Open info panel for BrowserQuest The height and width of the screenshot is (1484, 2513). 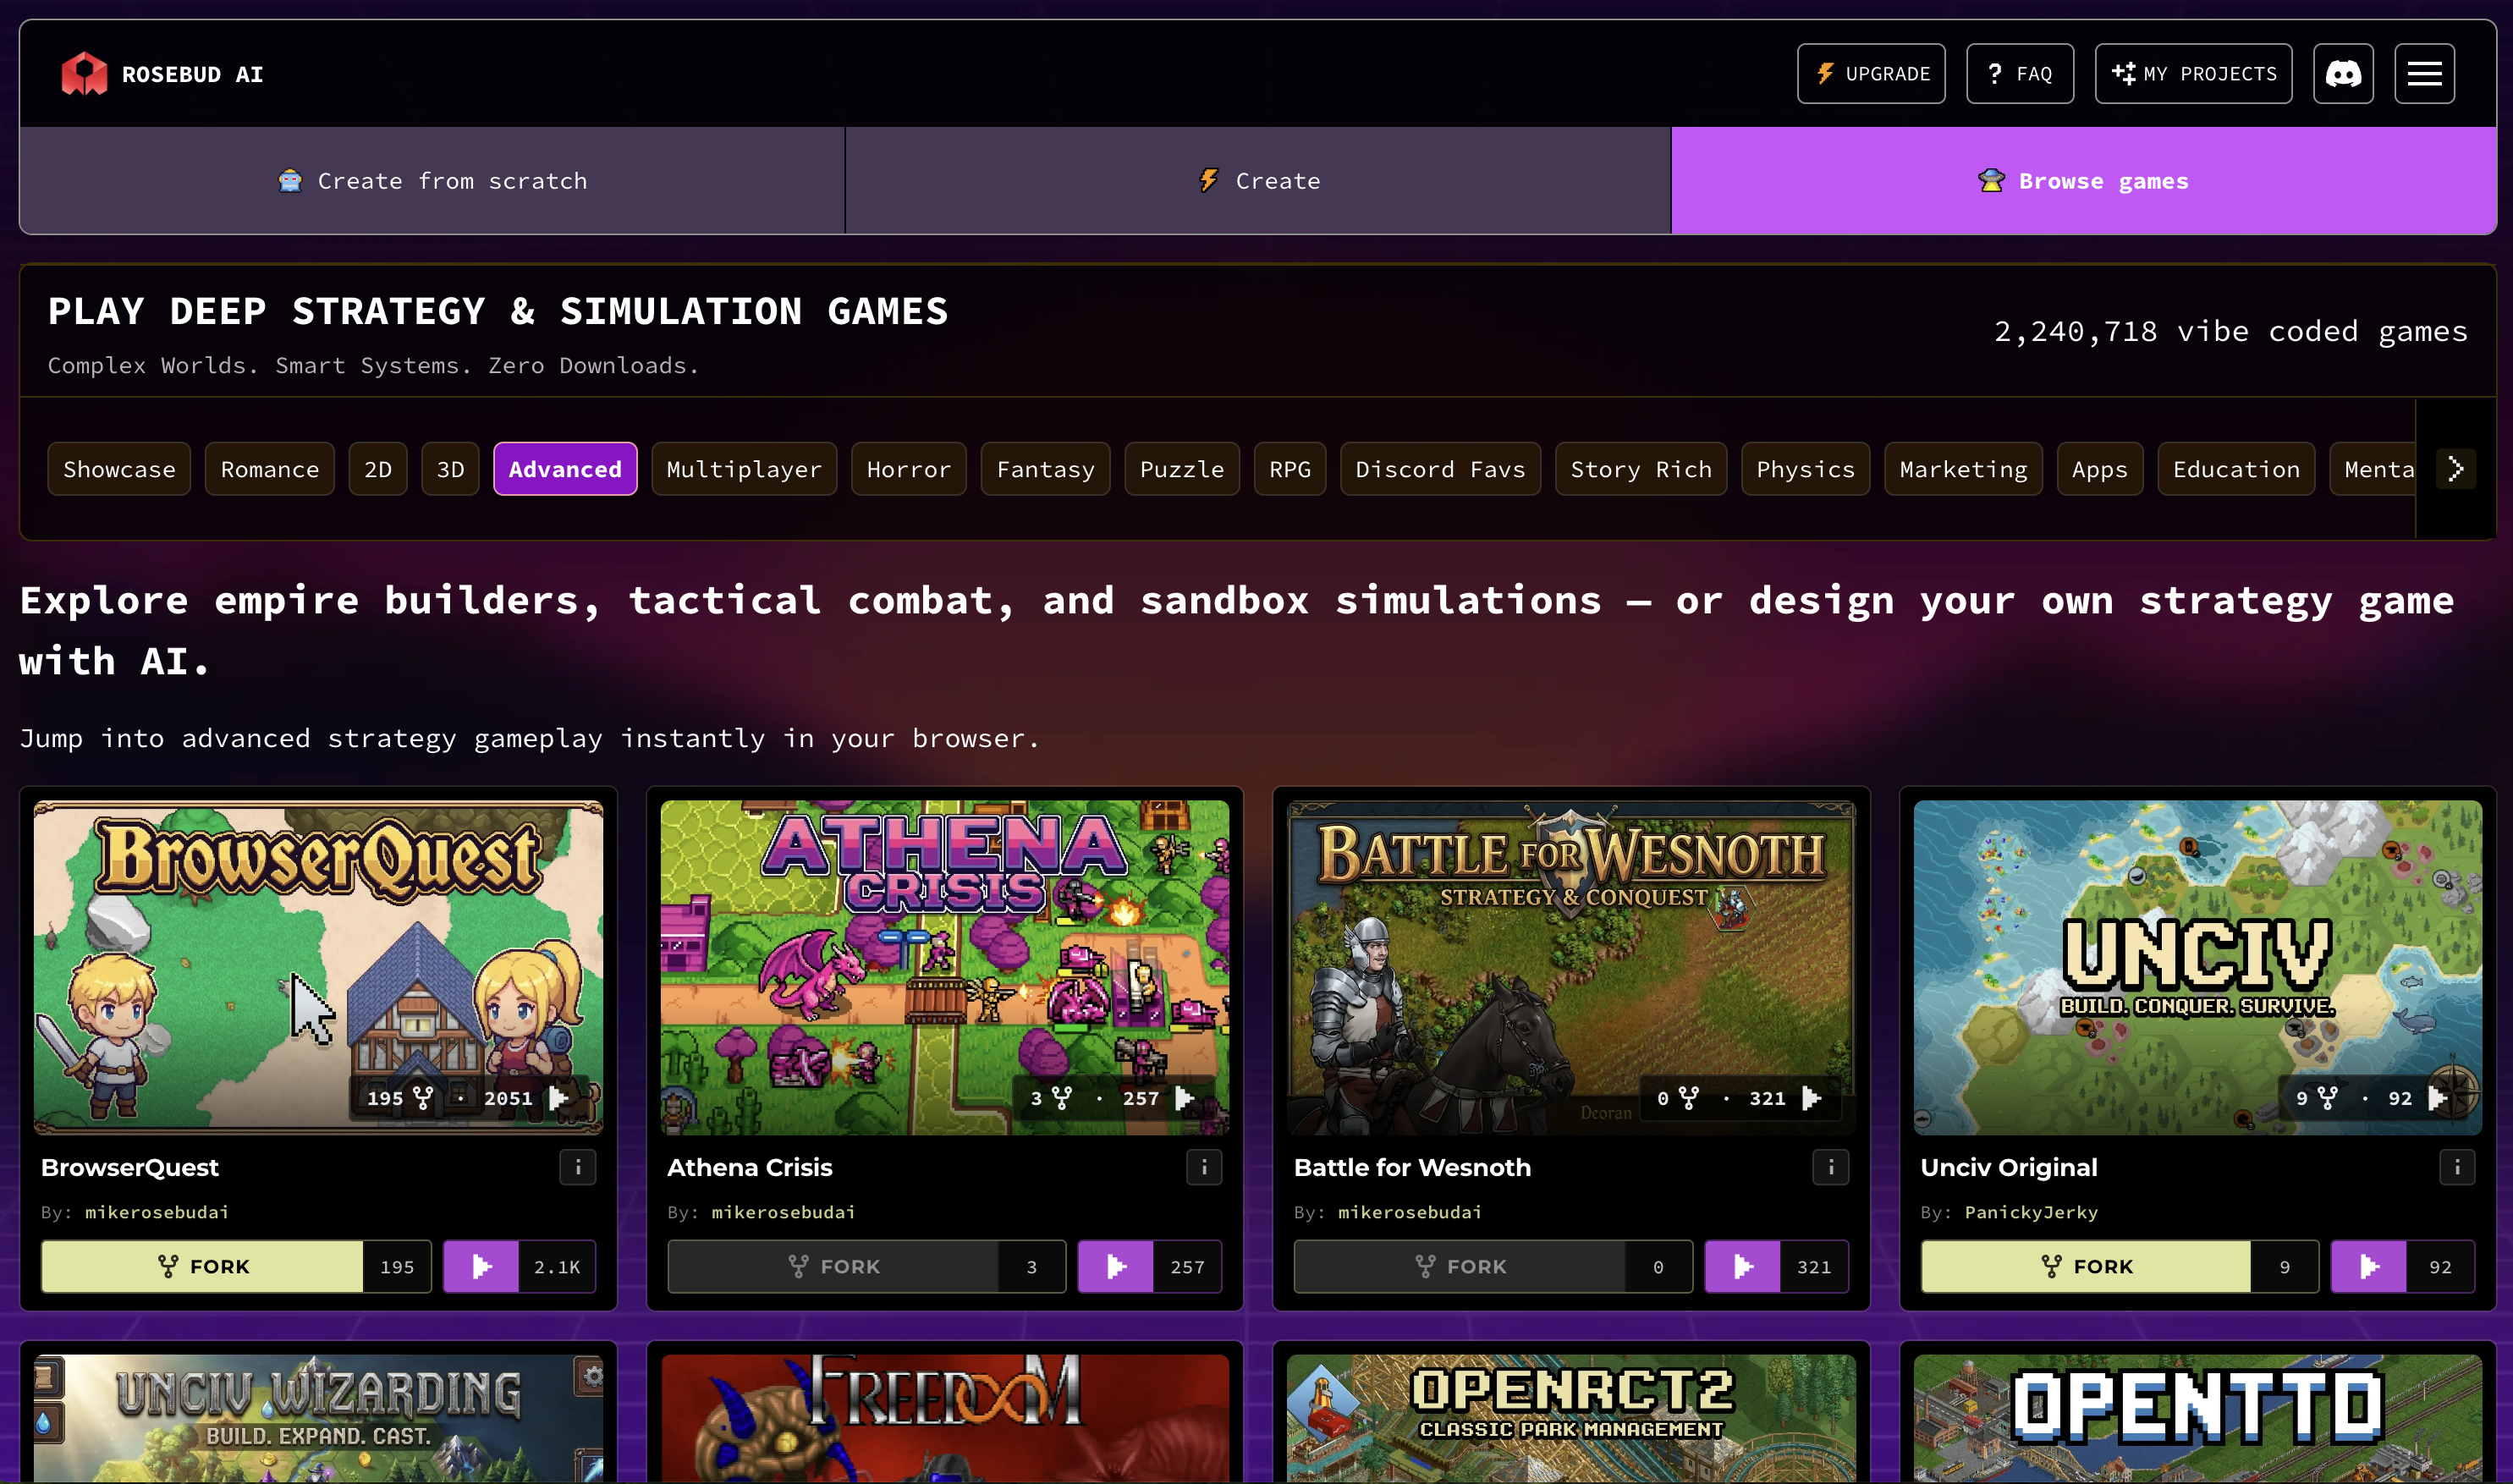pyautogui.click(x=578, y=1166)
